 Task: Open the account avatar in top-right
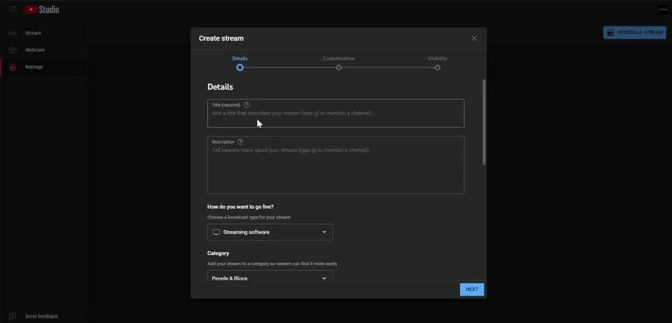tap(663, 10)
